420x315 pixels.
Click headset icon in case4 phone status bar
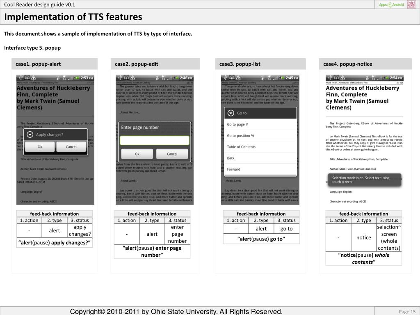(336, 78)
